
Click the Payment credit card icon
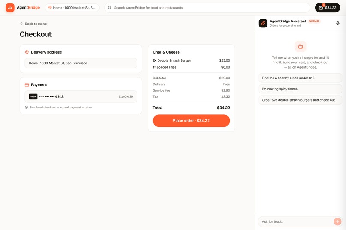coord(27,85)
